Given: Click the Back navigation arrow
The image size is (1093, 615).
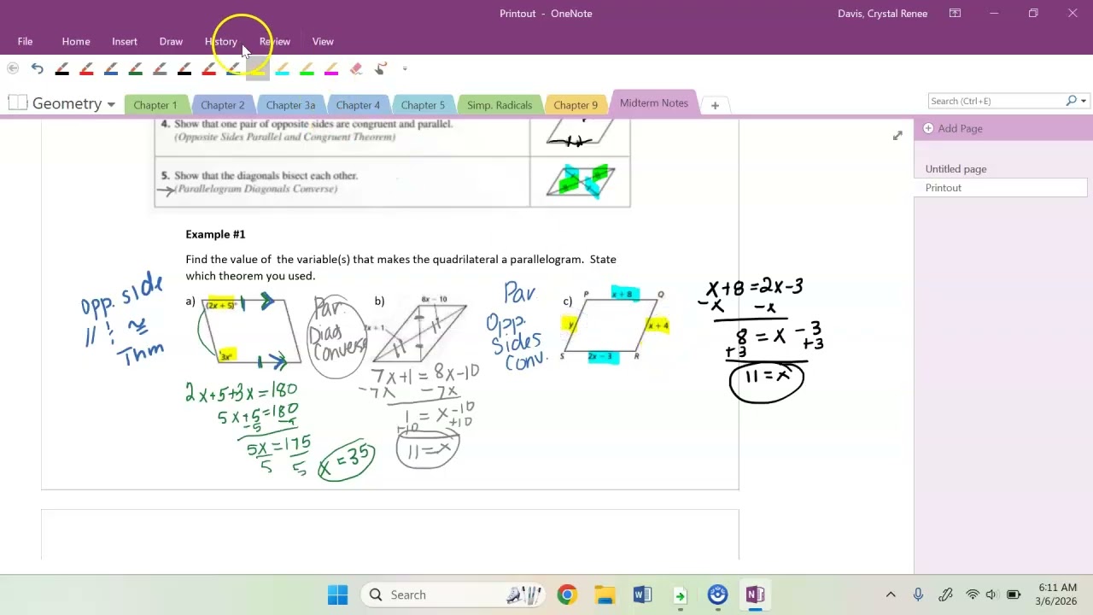Looking at the screenshot, I should coord(13,68).
